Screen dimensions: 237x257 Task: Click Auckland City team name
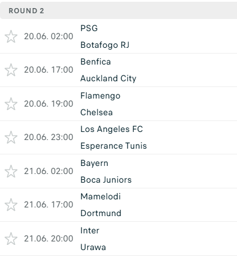[108, 78]
